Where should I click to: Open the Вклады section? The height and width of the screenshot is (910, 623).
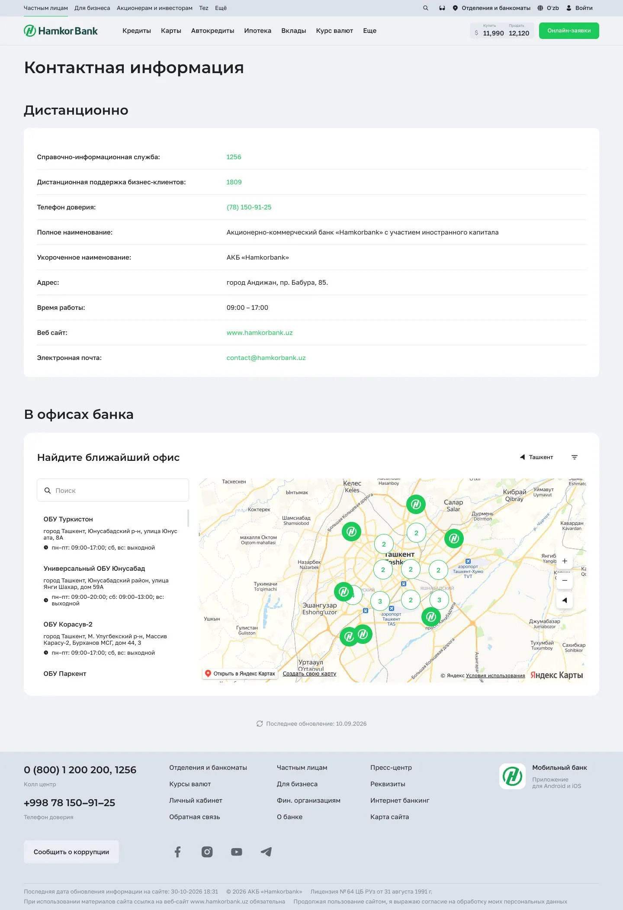294,31
